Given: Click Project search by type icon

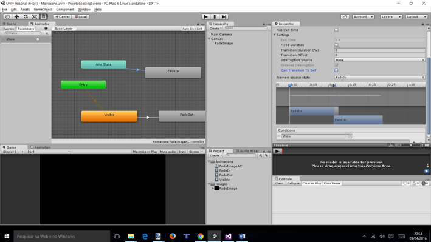Looking at the screenshot, I should coord(261,155).
